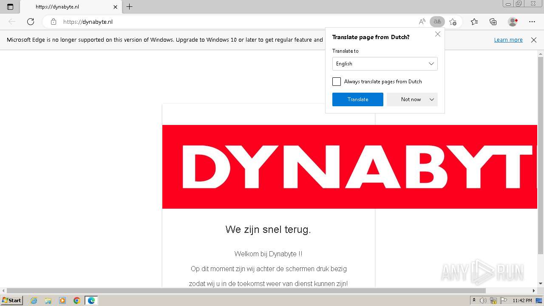Open a new tab with plus icon

[x=130, y=7]
